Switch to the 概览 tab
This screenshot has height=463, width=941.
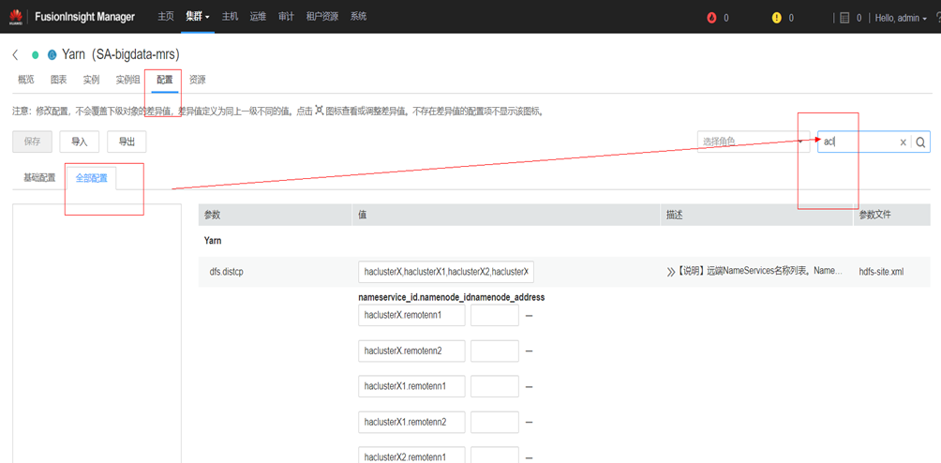[x=26, y=80]
